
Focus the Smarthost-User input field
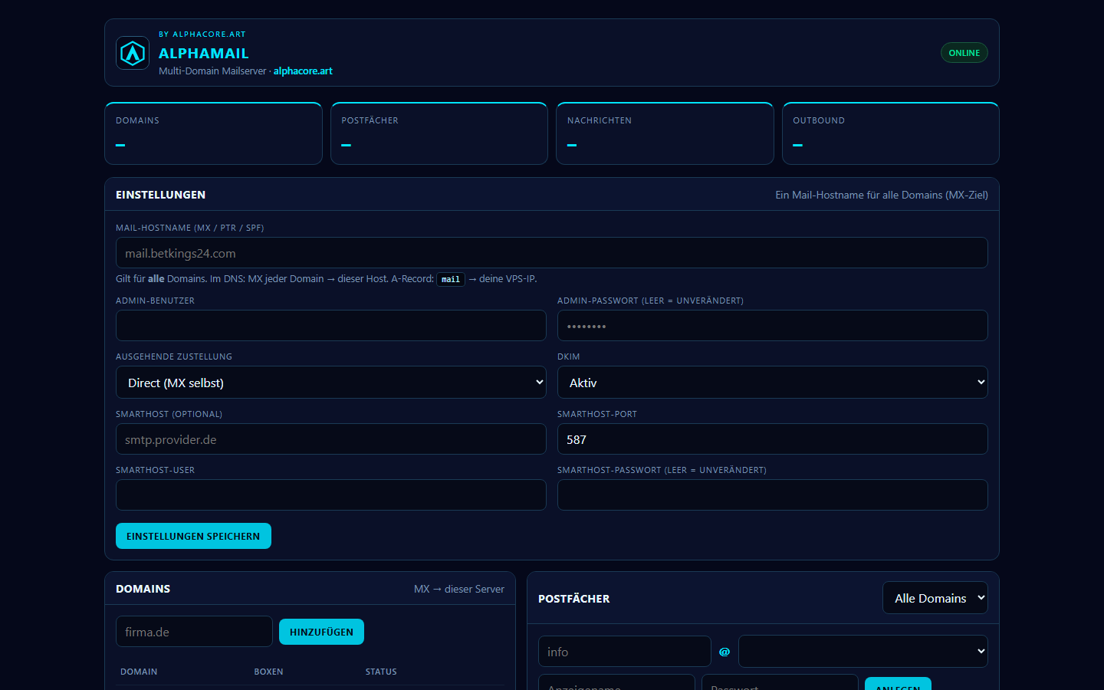click(331, 495)
